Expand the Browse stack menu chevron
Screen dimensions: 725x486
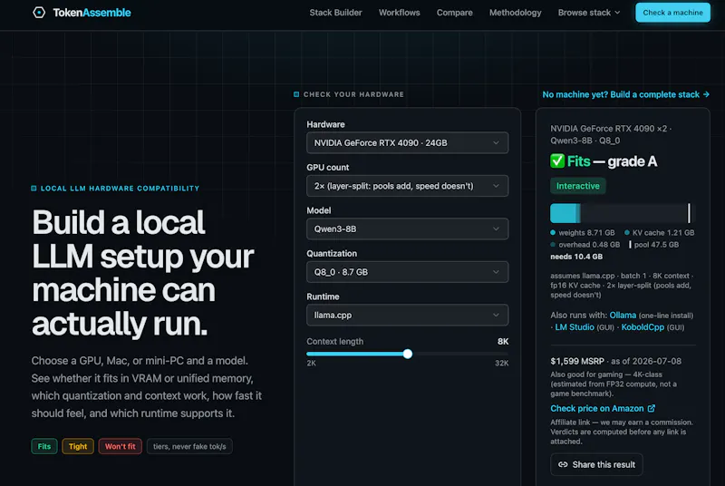(x=617, y=13)
